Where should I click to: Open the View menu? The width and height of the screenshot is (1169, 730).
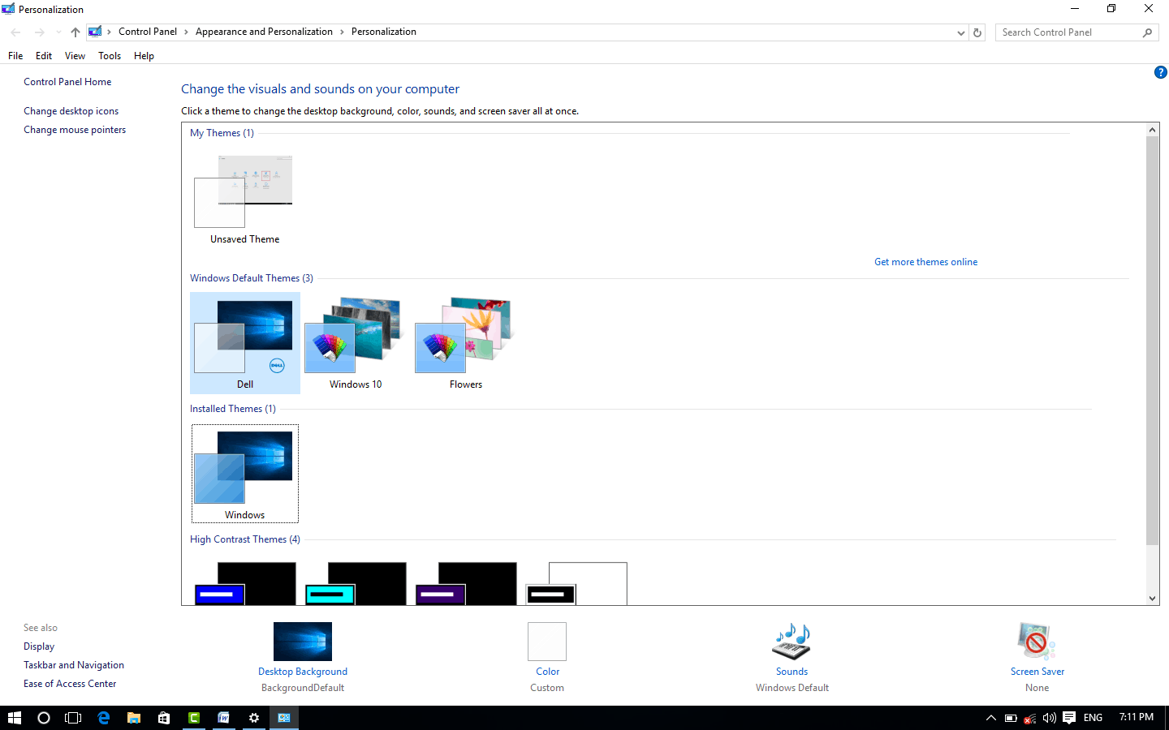75,56
